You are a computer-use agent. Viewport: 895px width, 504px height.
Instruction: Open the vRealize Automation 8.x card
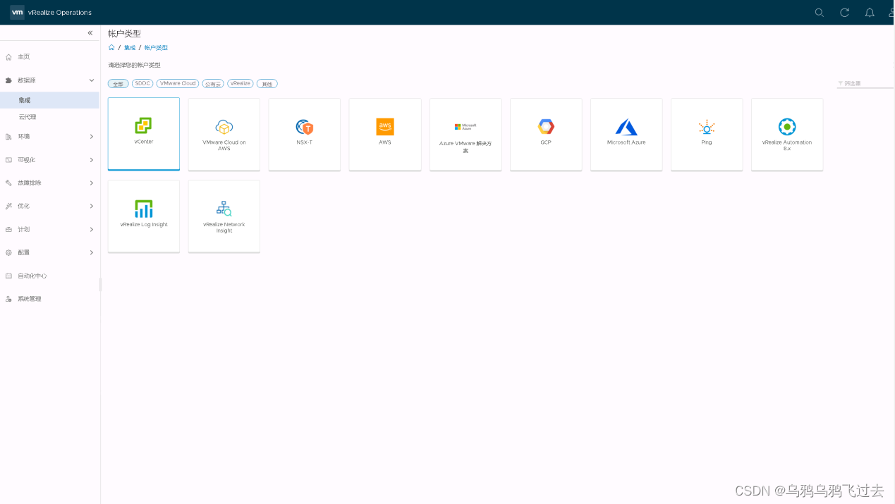pyautogui.click(x=787, y=134)
